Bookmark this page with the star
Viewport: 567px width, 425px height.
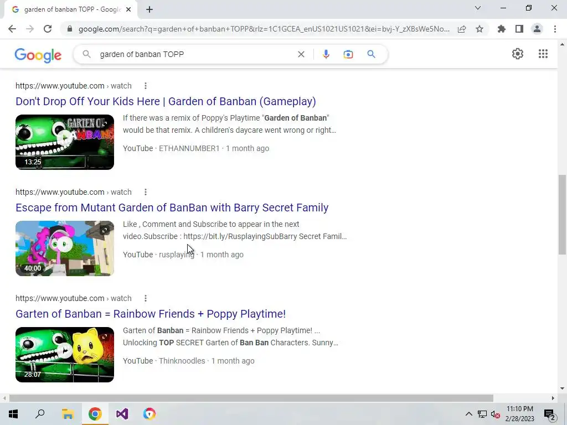pyautogui.click(x=480, y=29)
